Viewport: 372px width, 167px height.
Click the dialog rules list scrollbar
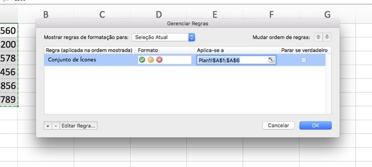(x=329, y=84)
